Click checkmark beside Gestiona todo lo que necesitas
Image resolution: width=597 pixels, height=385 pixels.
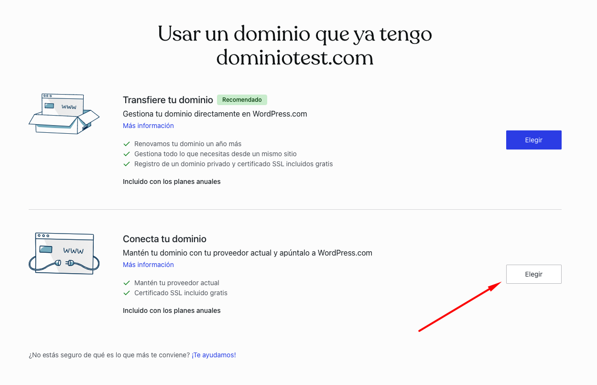pos(127,154)
